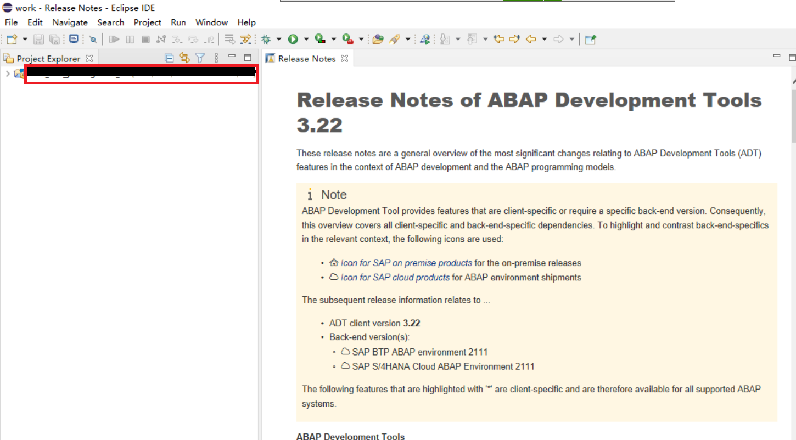Collapse All in Project Explorer
796x440 pixels.
click(169, 57)
